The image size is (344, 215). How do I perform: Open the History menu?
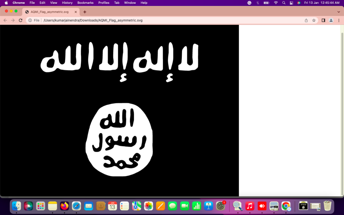pyautogui.click(x=67, y=3)
